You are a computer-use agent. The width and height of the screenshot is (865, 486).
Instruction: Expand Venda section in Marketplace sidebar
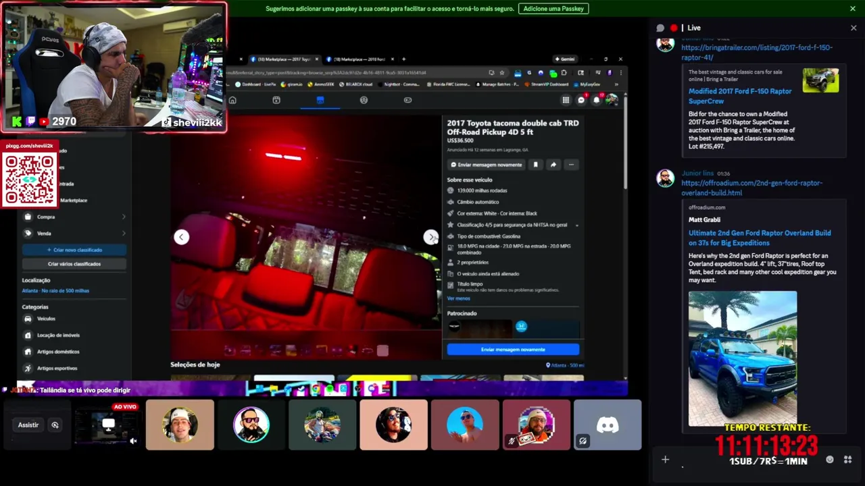[74, 234]
